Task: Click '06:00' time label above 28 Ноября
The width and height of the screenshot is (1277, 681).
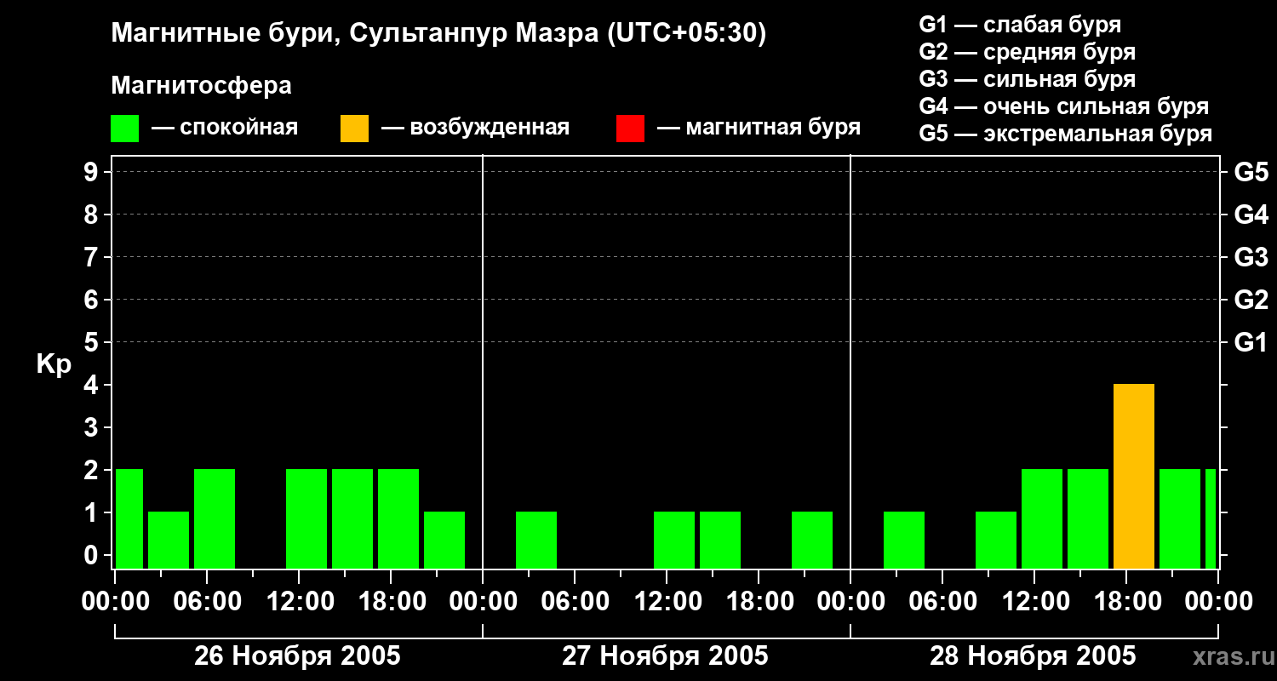Action: pos(942,602)
